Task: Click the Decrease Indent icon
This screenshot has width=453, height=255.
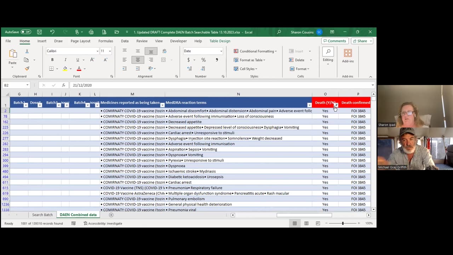Action: 125,68
